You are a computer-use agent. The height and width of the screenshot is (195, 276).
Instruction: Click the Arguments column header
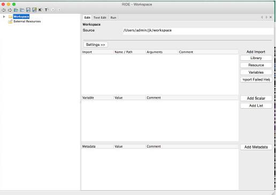click(x=162, y=52)
